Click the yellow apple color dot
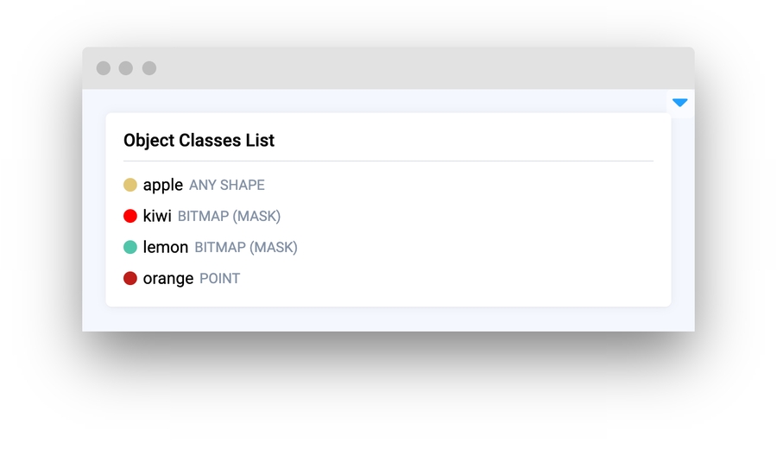The width and height of the screenshot is (777, 449). [130, 185]
